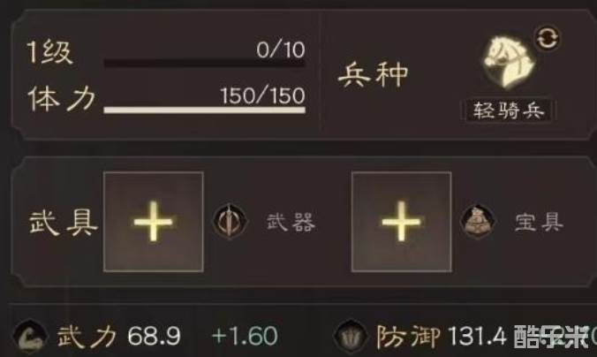Select the light cavalry horse icon
This screenshot has height=357, width=597.
[508, 62]
